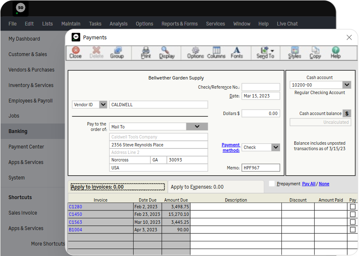Viewport: 359px width, 256px height.
Task: Recalculate cash account balance button
Action: click(346, 113)
